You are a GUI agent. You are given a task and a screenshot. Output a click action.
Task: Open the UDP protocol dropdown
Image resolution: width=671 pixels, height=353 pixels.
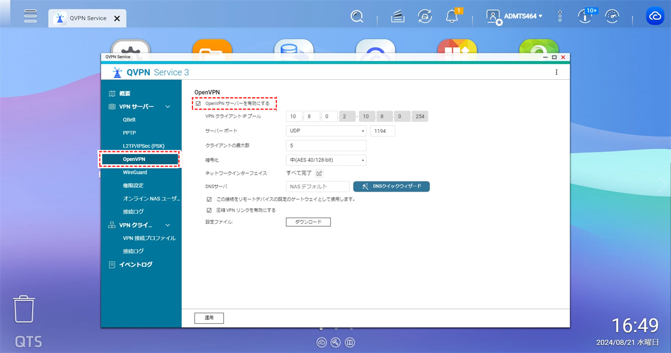click(326, 131)
